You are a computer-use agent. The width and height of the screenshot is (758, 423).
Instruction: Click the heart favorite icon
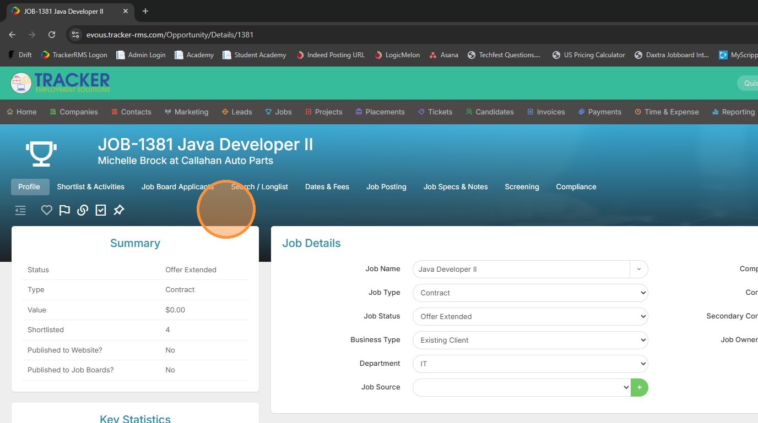[47, 210]
